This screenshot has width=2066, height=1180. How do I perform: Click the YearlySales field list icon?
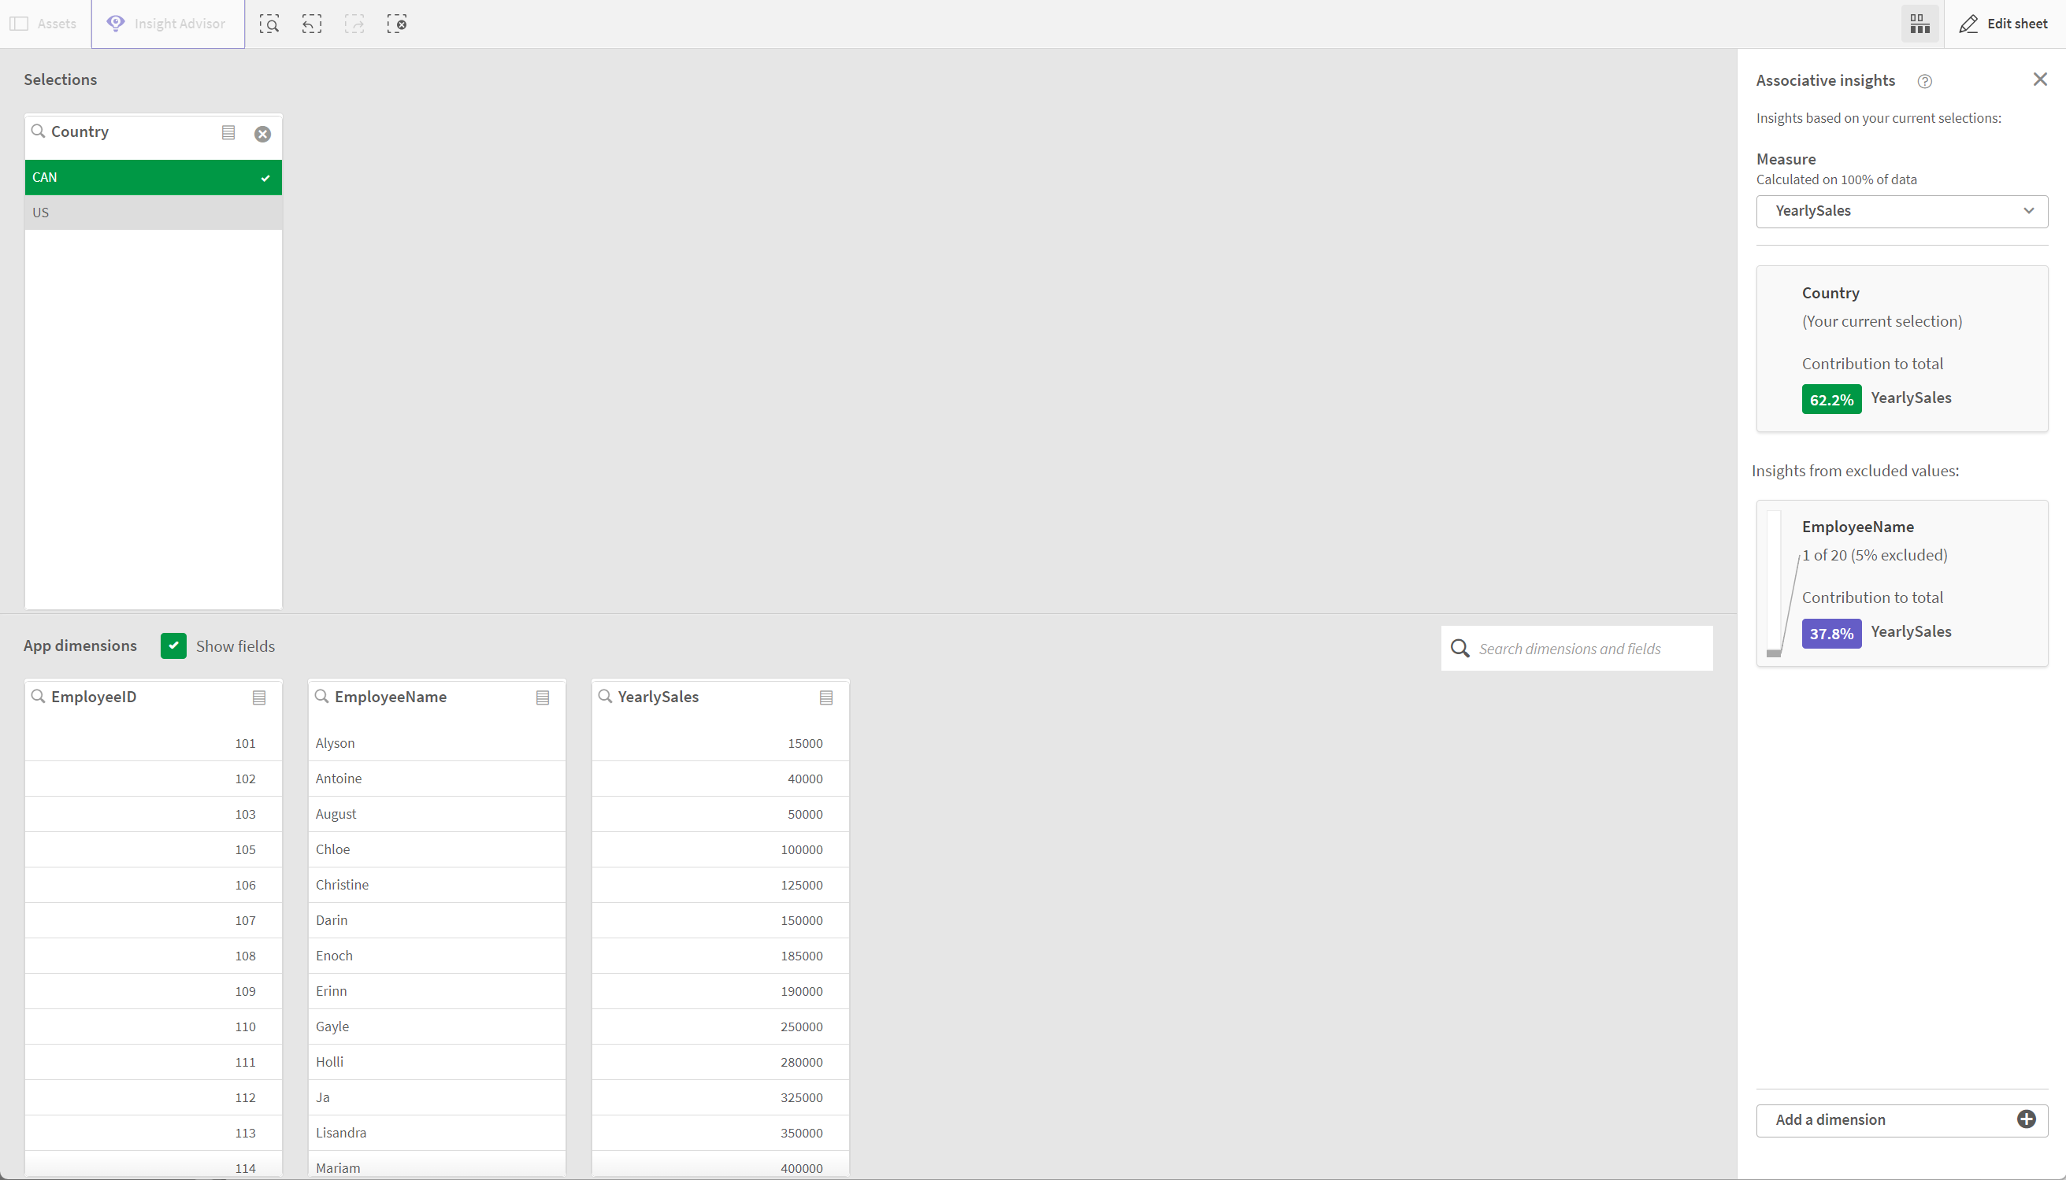pyautogui.click(x=827, y=697)
